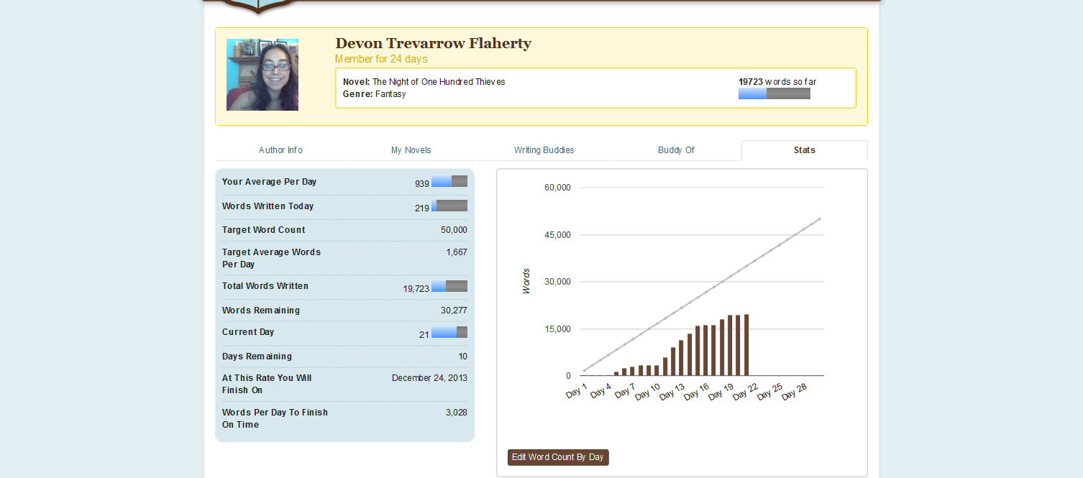Click the progress bar under 19723 words so far
Image resolution: width=1083 pixels, height=478 pixels.
click(774, 93)
